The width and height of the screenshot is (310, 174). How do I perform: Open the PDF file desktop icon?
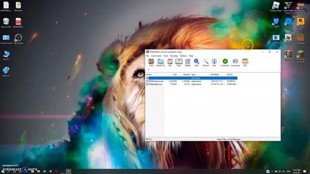tap(18, 23)
